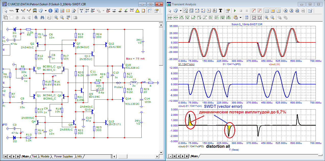Switch to the Models tab

[x=45, y=156]
